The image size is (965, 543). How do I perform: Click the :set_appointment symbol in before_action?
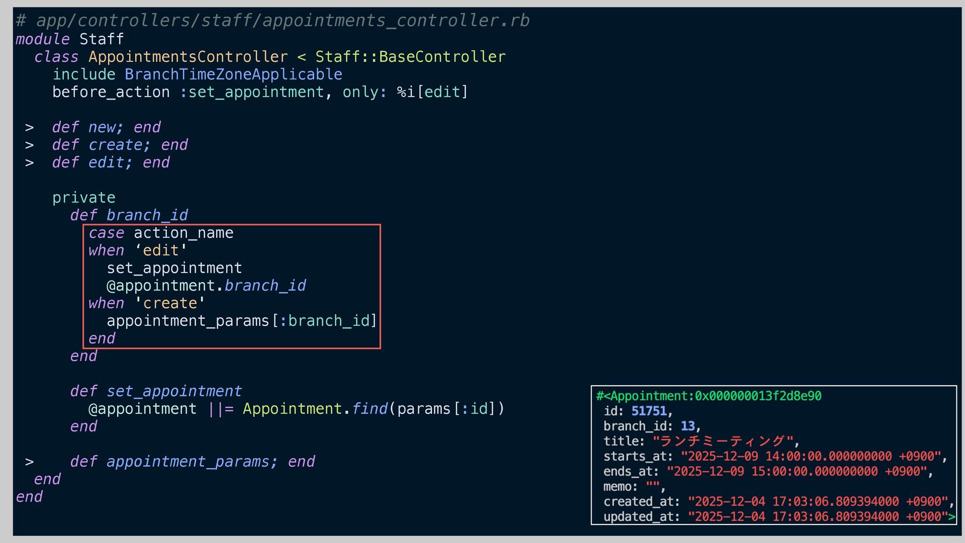[251, 93]
